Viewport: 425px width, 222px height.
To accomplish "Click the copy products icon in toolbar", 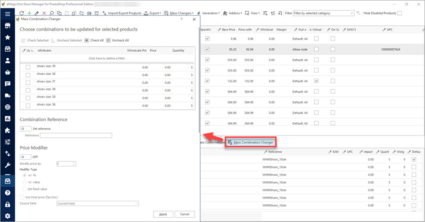I will [x=59, y=13].
